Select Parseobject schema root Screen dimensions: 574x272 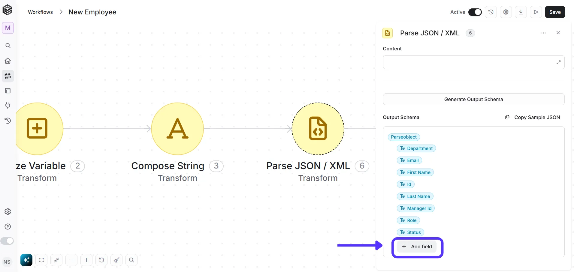404,137
